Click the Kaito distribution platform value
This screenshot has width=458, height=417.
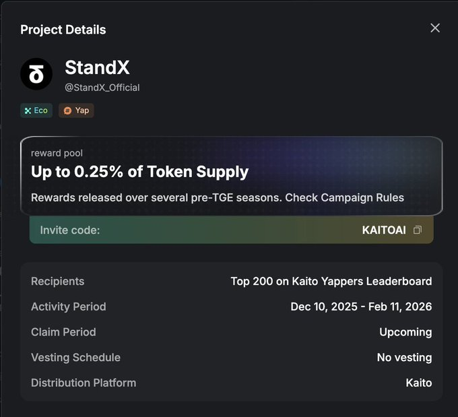coord(418,383)
